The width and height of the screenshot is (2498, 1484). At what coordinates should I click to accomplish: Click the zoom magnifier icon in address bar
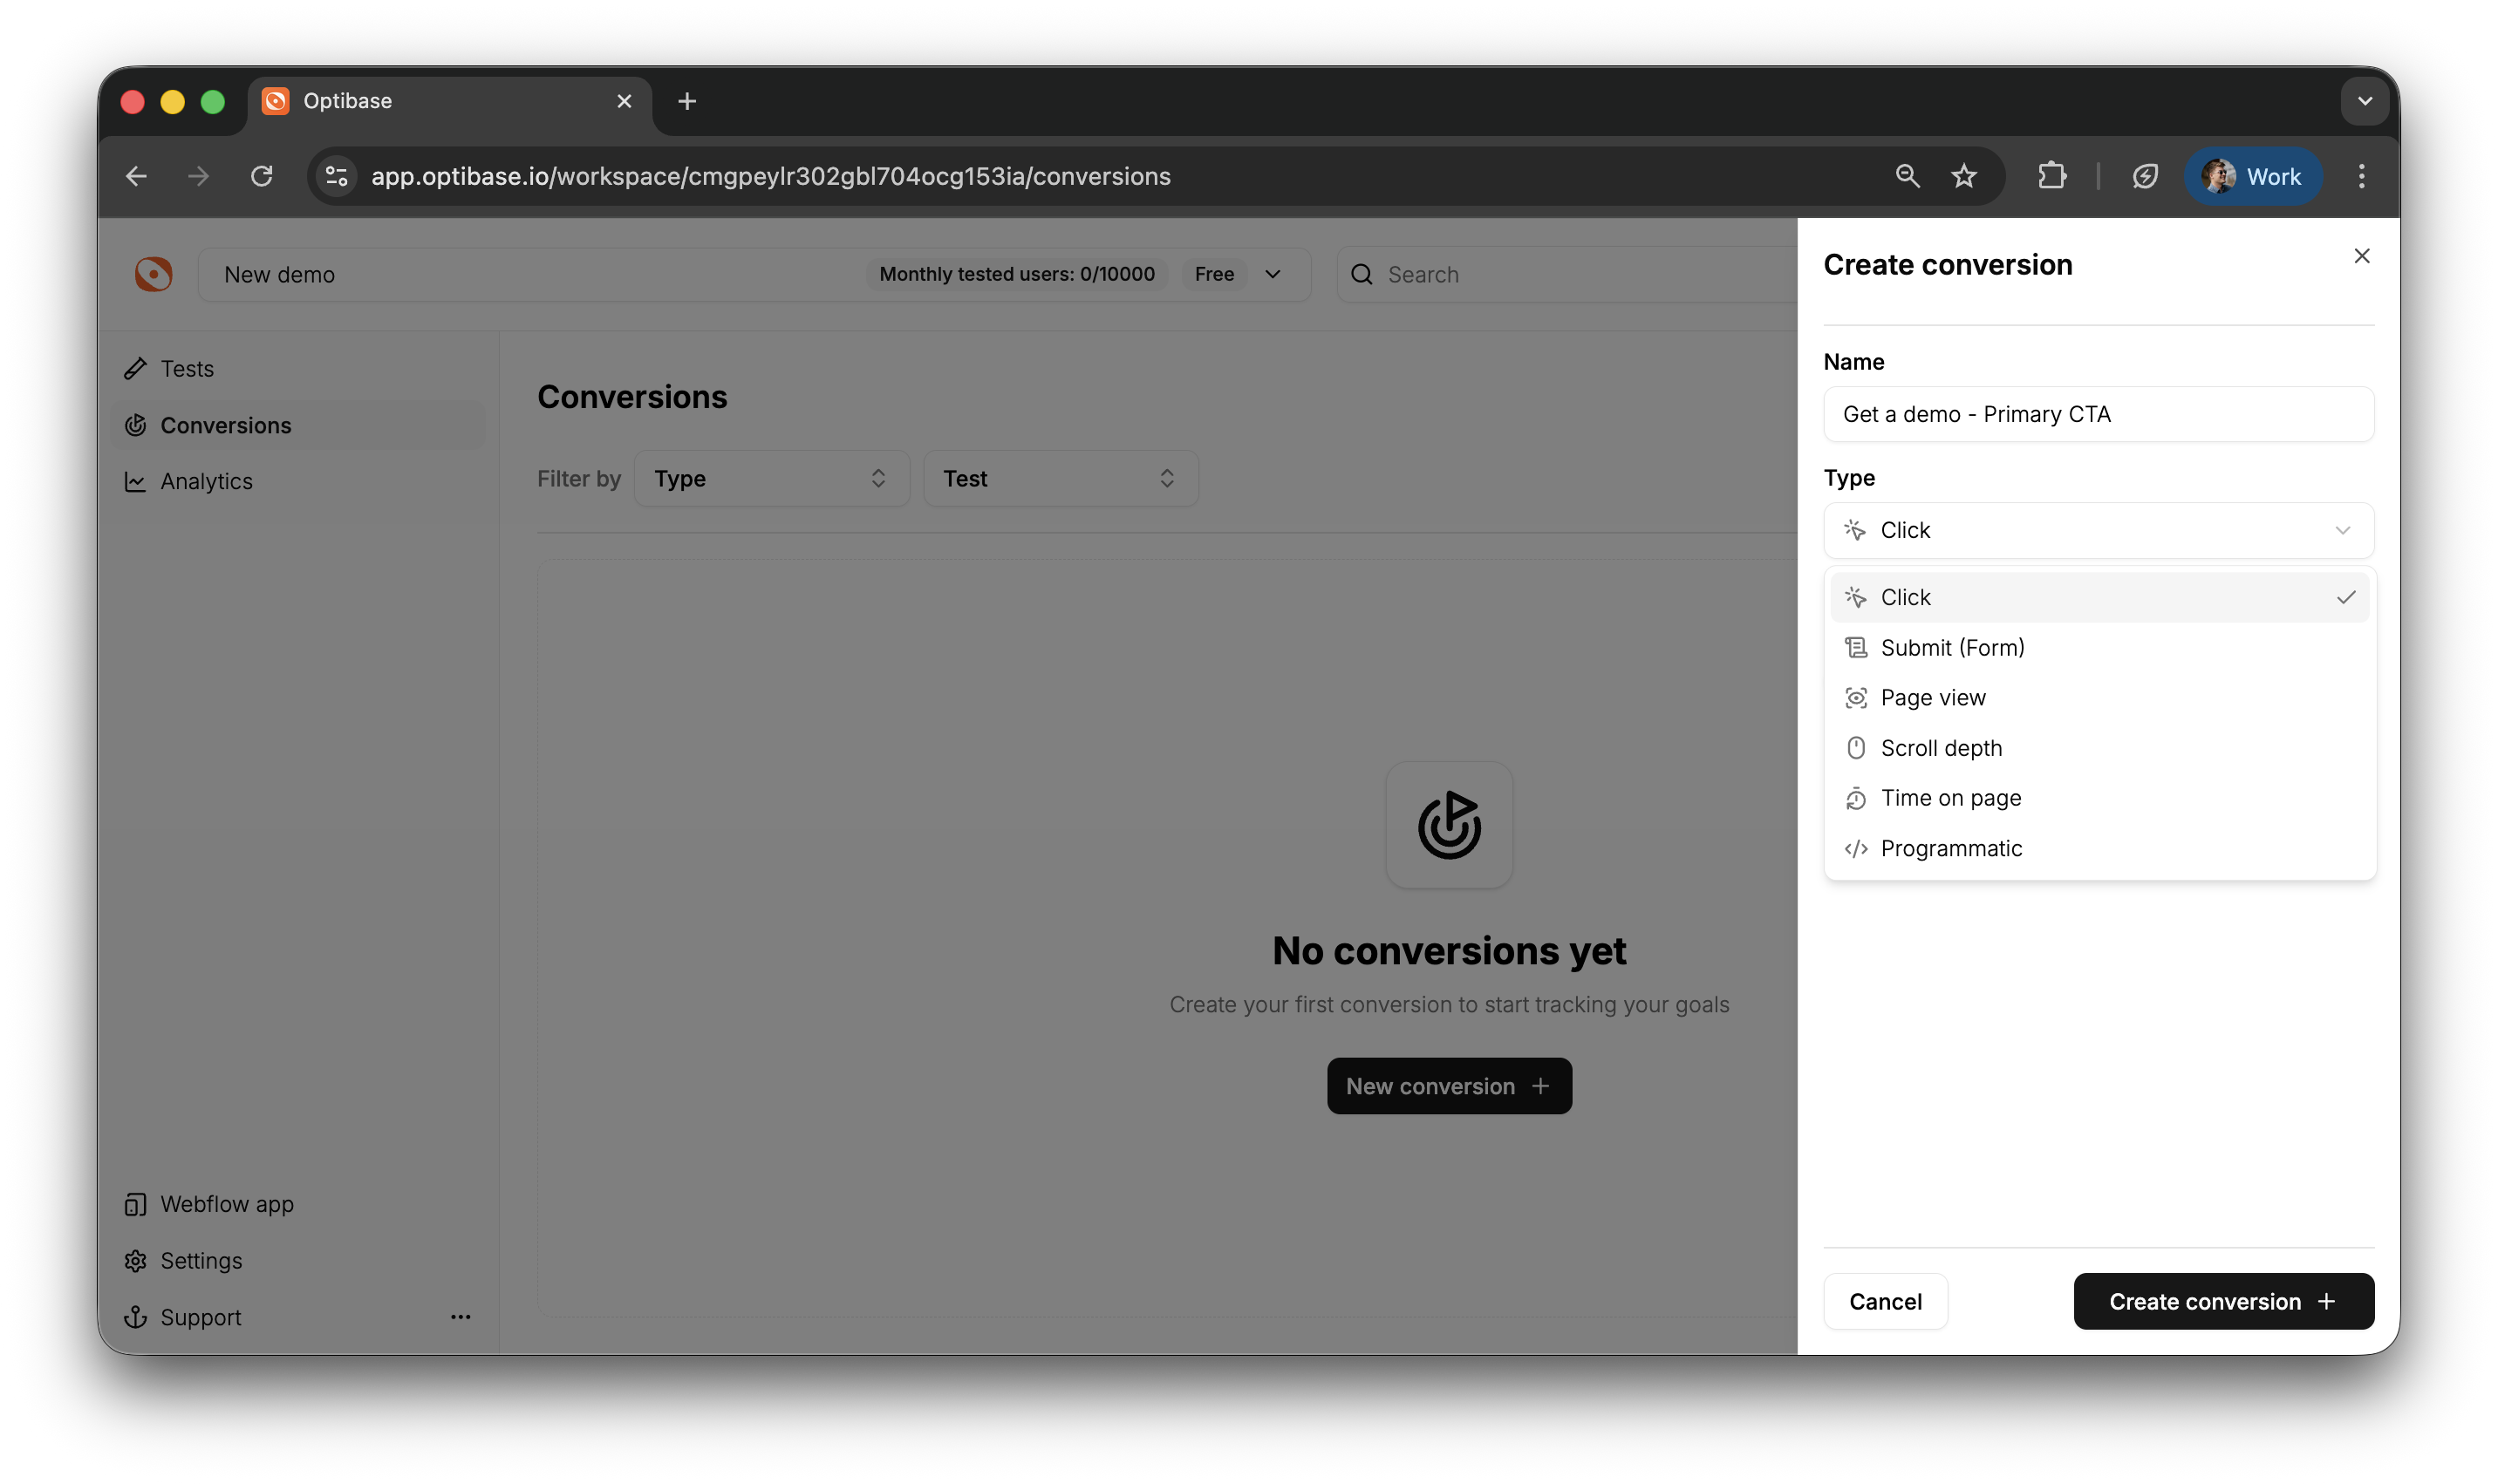(1906, 176)
